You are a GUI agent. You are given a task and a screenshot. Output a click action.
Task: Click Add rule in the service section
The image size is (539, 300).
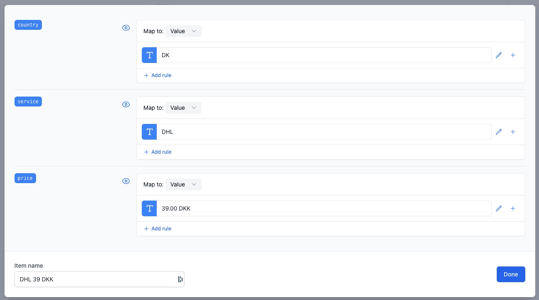pyautogui.click(x=158, y=152)
